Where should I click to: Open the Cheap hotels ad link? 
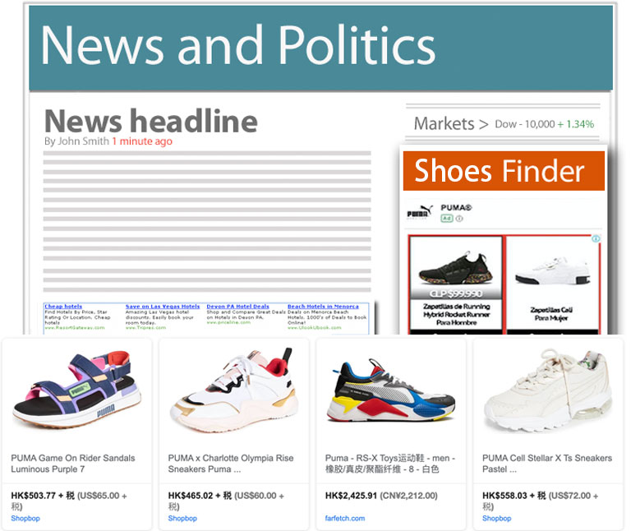pyautogui.click(x=63, y=307)
